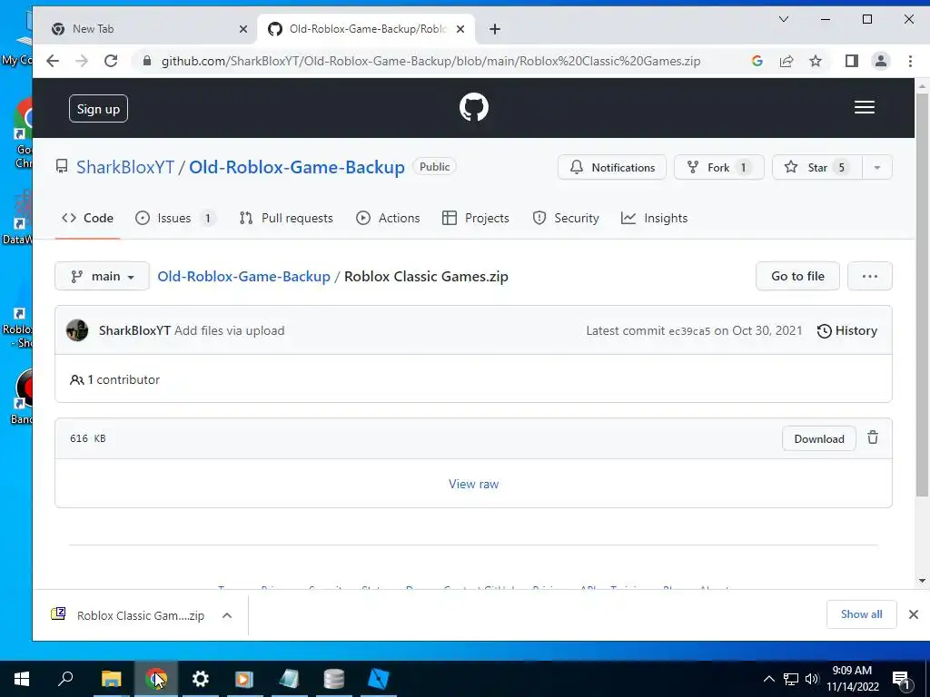
Task: Click the Sign up button
Action: click(x=98, y=109)
